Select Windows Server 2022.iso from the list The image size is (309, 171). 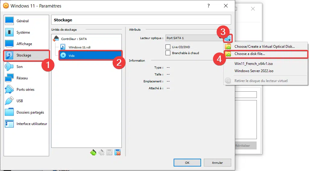[x=266, y=71]
